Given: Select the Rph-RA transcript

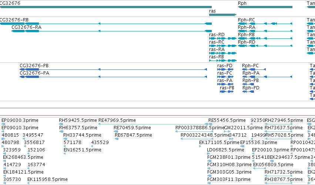Looking at the screenshot, I should (265, 31).
